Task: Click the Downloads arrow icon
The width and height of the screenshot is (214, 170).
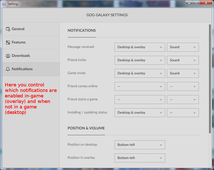Action: pyautogui.click(x=8, y=56)
